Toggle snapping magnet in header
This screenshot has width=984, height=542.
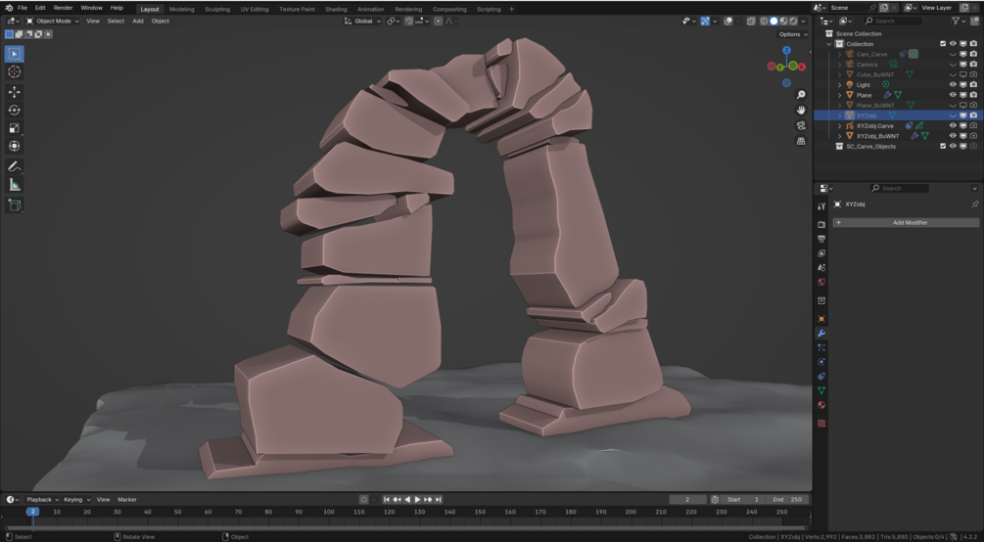click(409, 21)
